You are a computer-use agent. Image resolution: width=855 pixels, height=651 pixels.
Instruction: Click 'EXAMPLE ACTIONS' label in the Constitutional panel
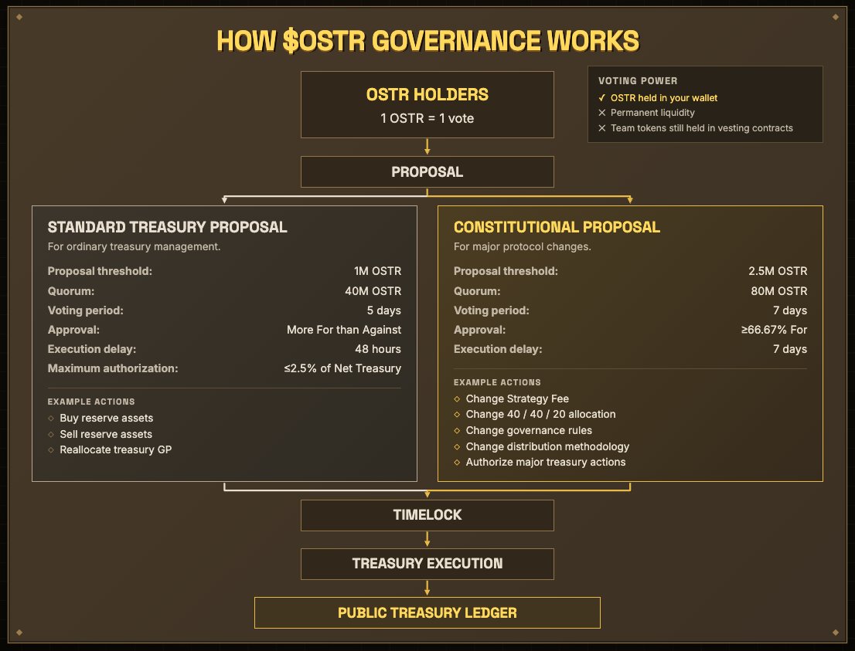pos(497,382)
